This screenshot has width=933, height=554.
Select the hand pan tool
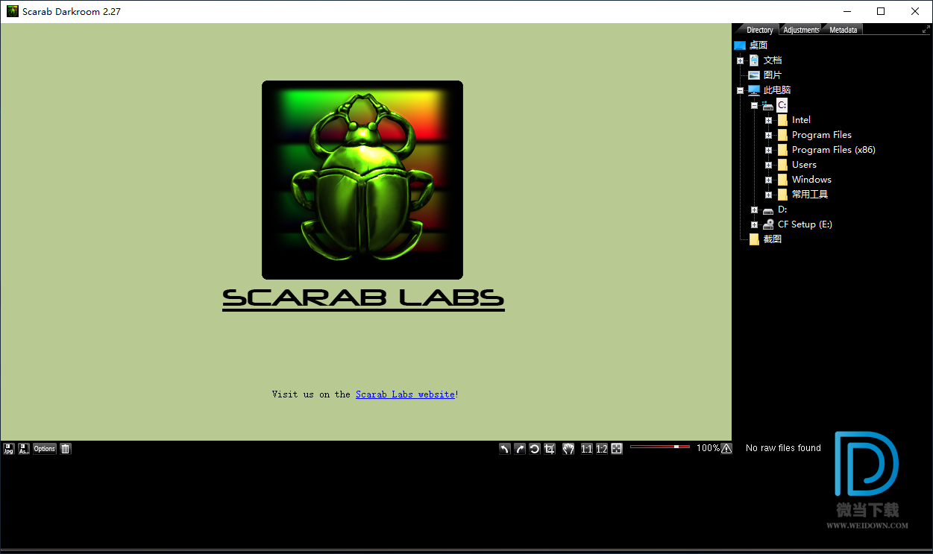[x=568, y=448]
